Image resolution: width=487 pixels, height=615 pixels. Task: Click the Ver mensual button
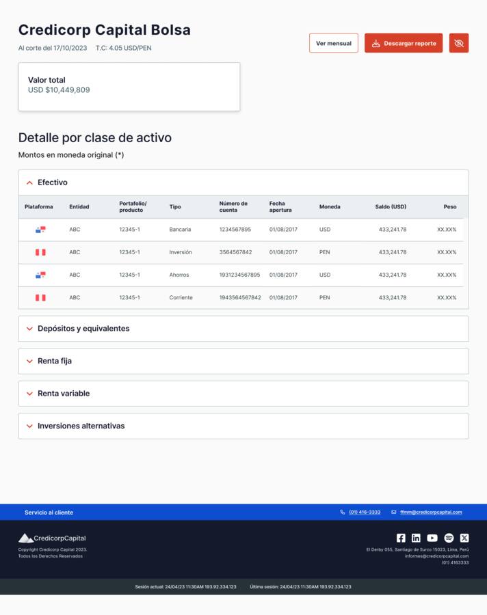pyautogui.click(x=333, y=43)
